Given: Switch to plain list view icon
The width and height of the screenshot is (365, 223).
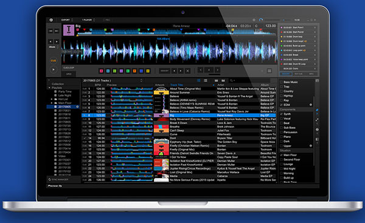Looking at the screenshot, I should 206,80.
